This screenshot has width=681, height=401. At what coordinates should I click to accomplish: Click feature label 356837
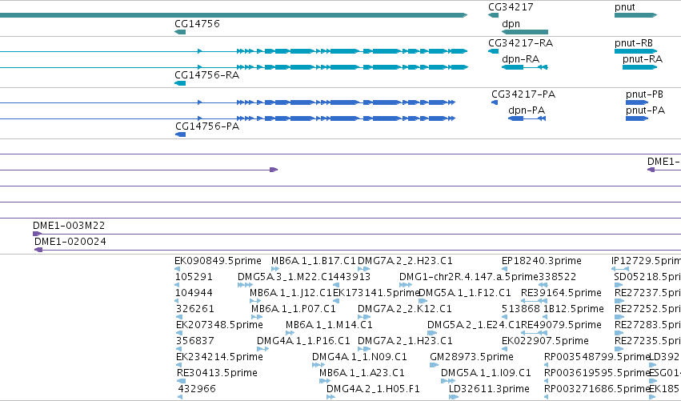[x=195, y=341]
